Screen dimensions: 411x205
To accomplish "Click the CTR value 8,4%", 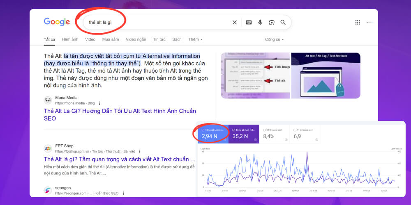I will point(269,136).
